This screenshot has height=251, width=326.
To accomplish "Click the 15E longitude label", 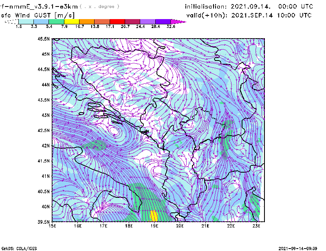I will [52, 226].
